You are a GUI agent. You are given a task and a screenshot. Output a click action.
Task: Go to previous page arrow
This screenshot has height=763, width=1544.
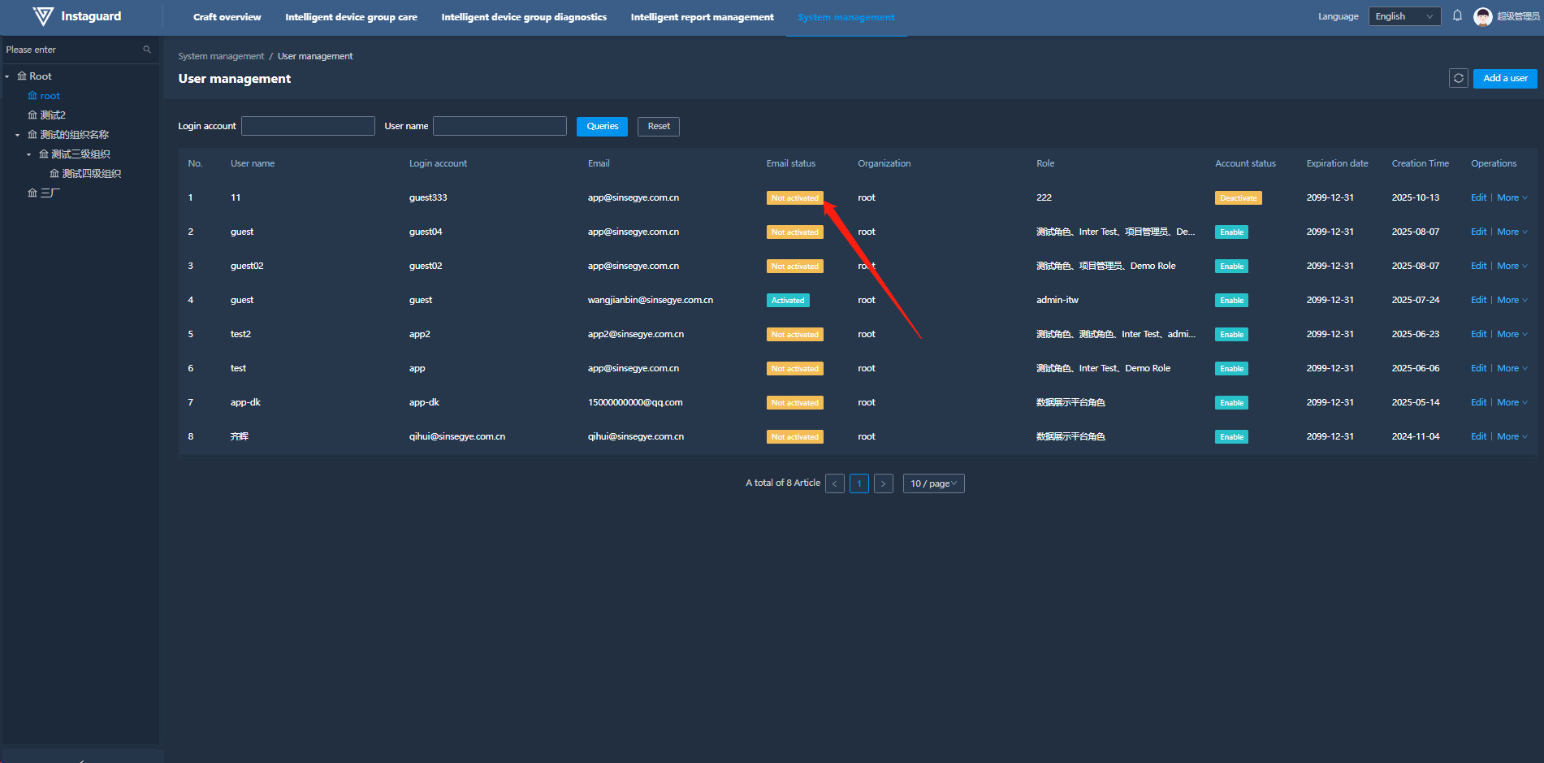(834, 483)
